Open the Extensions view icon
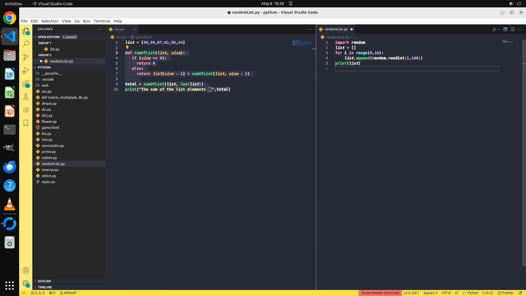The height and width of the screenshot is (296, 526). [26, 84]
